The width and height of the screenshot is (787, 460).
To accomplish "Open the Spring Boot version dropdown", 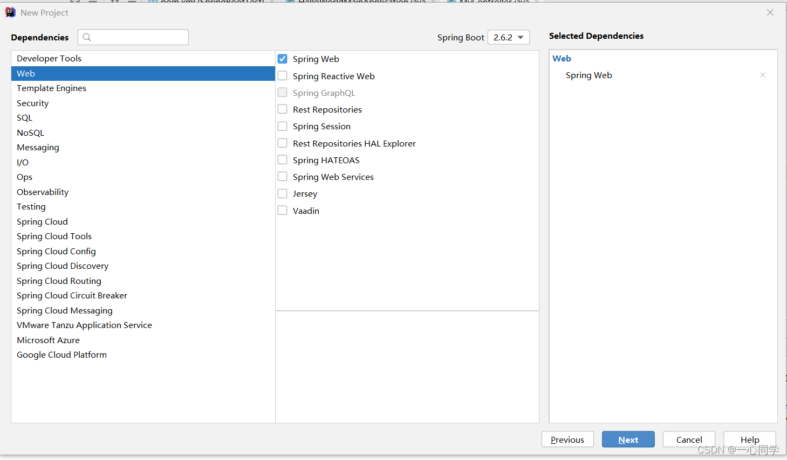I will click(x=509, y=37).
